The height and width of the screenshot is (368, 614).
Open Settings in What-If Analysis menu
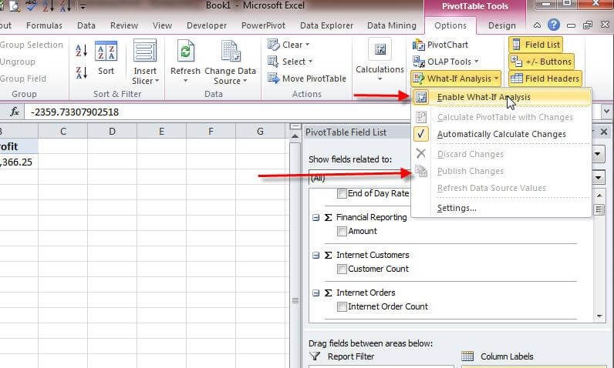pos(456,208)
